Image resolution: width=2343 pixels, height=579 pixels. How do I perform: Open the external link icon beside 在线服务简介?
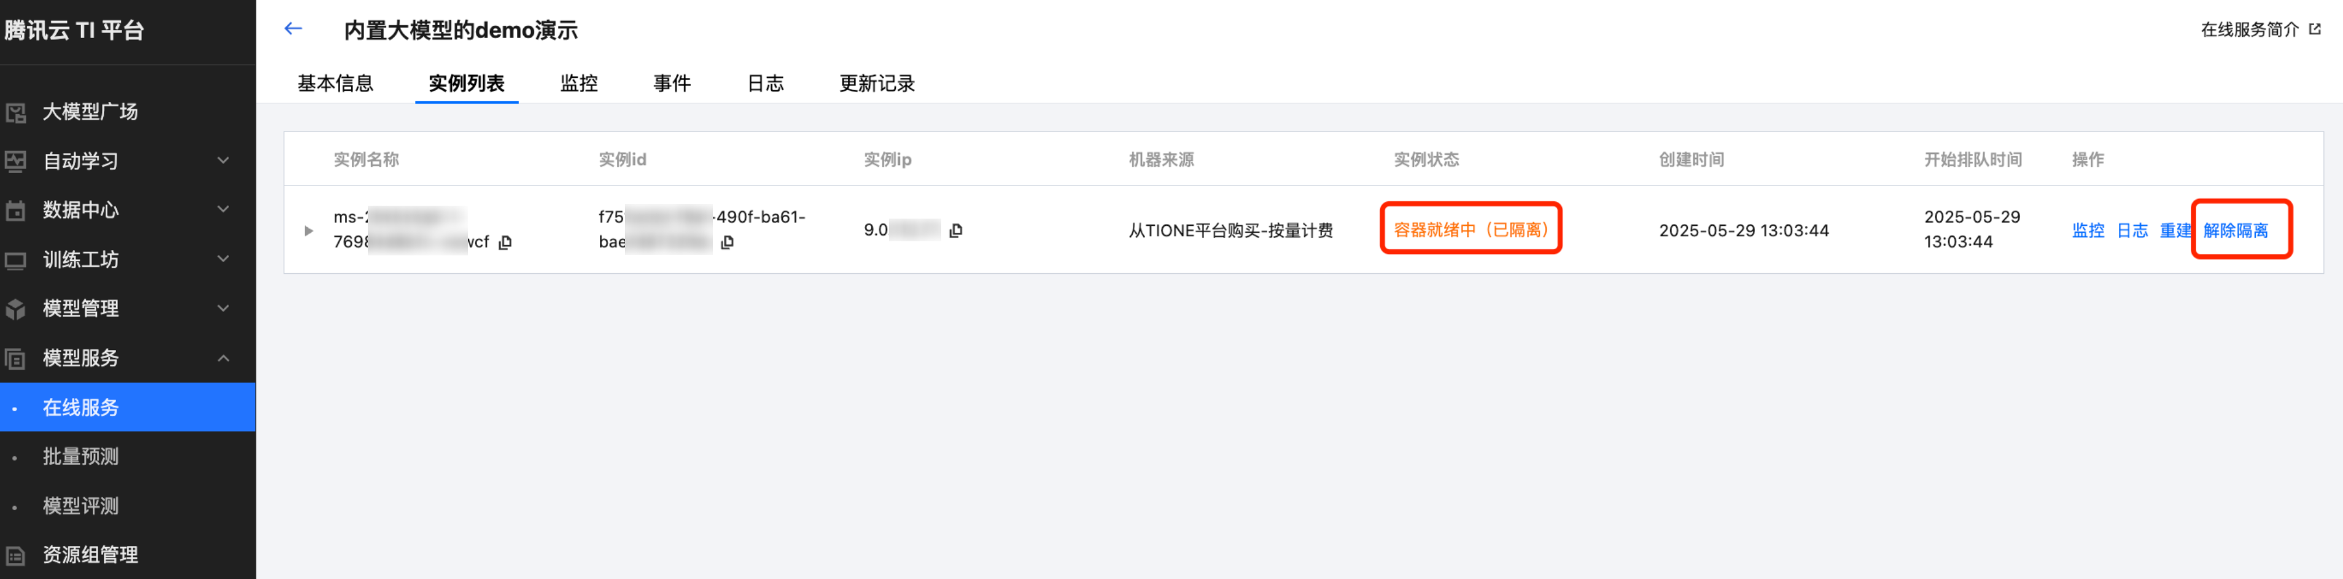(2315, 29)
